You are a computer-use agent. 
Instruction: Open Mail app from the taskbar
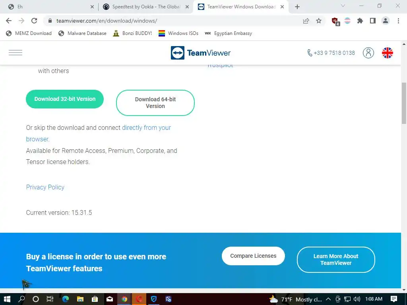(110, 299)
